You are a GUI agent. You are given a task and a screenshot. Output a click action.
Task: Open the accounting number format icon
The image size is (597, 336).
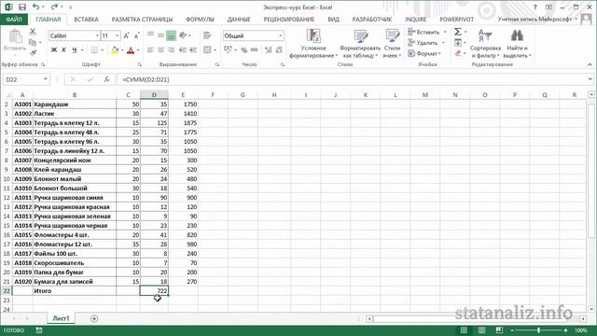[228, 49]
